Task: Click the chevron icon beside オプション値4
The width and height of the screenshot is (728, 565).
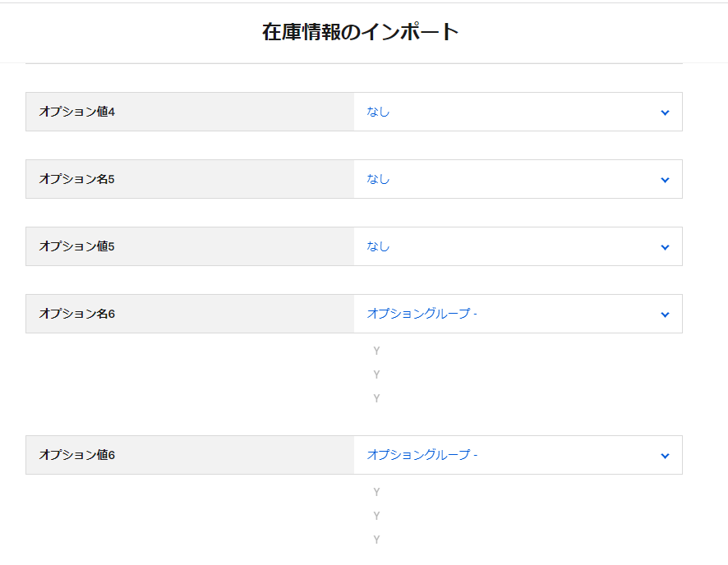Action: pyautogui.click(x=665, y=112)
